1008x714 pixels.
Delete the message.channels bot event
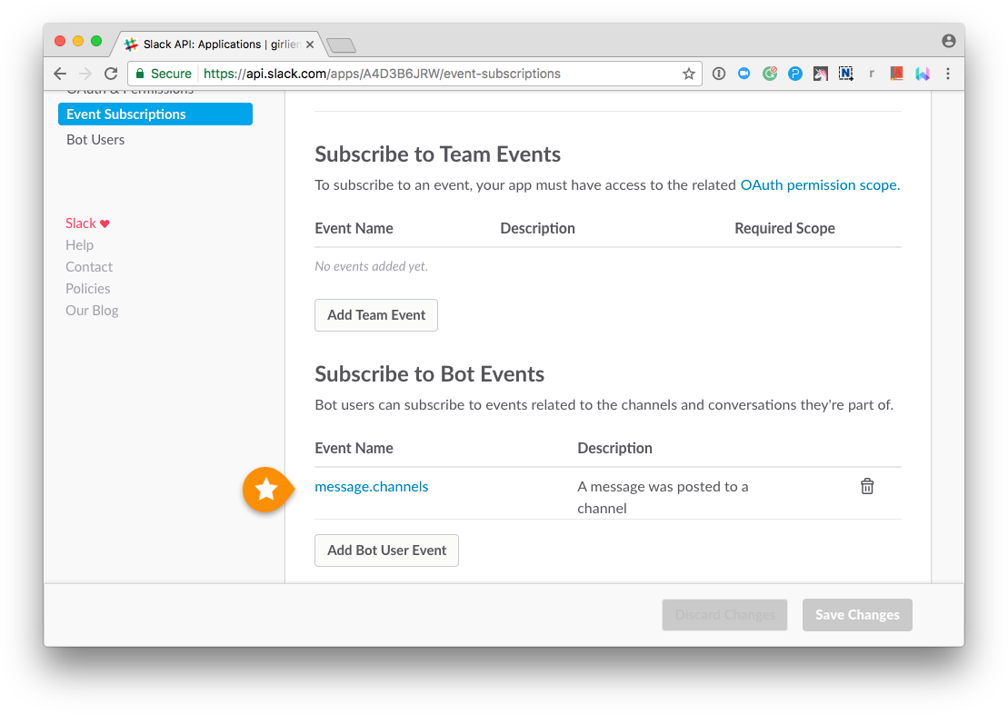coord(867,486)
